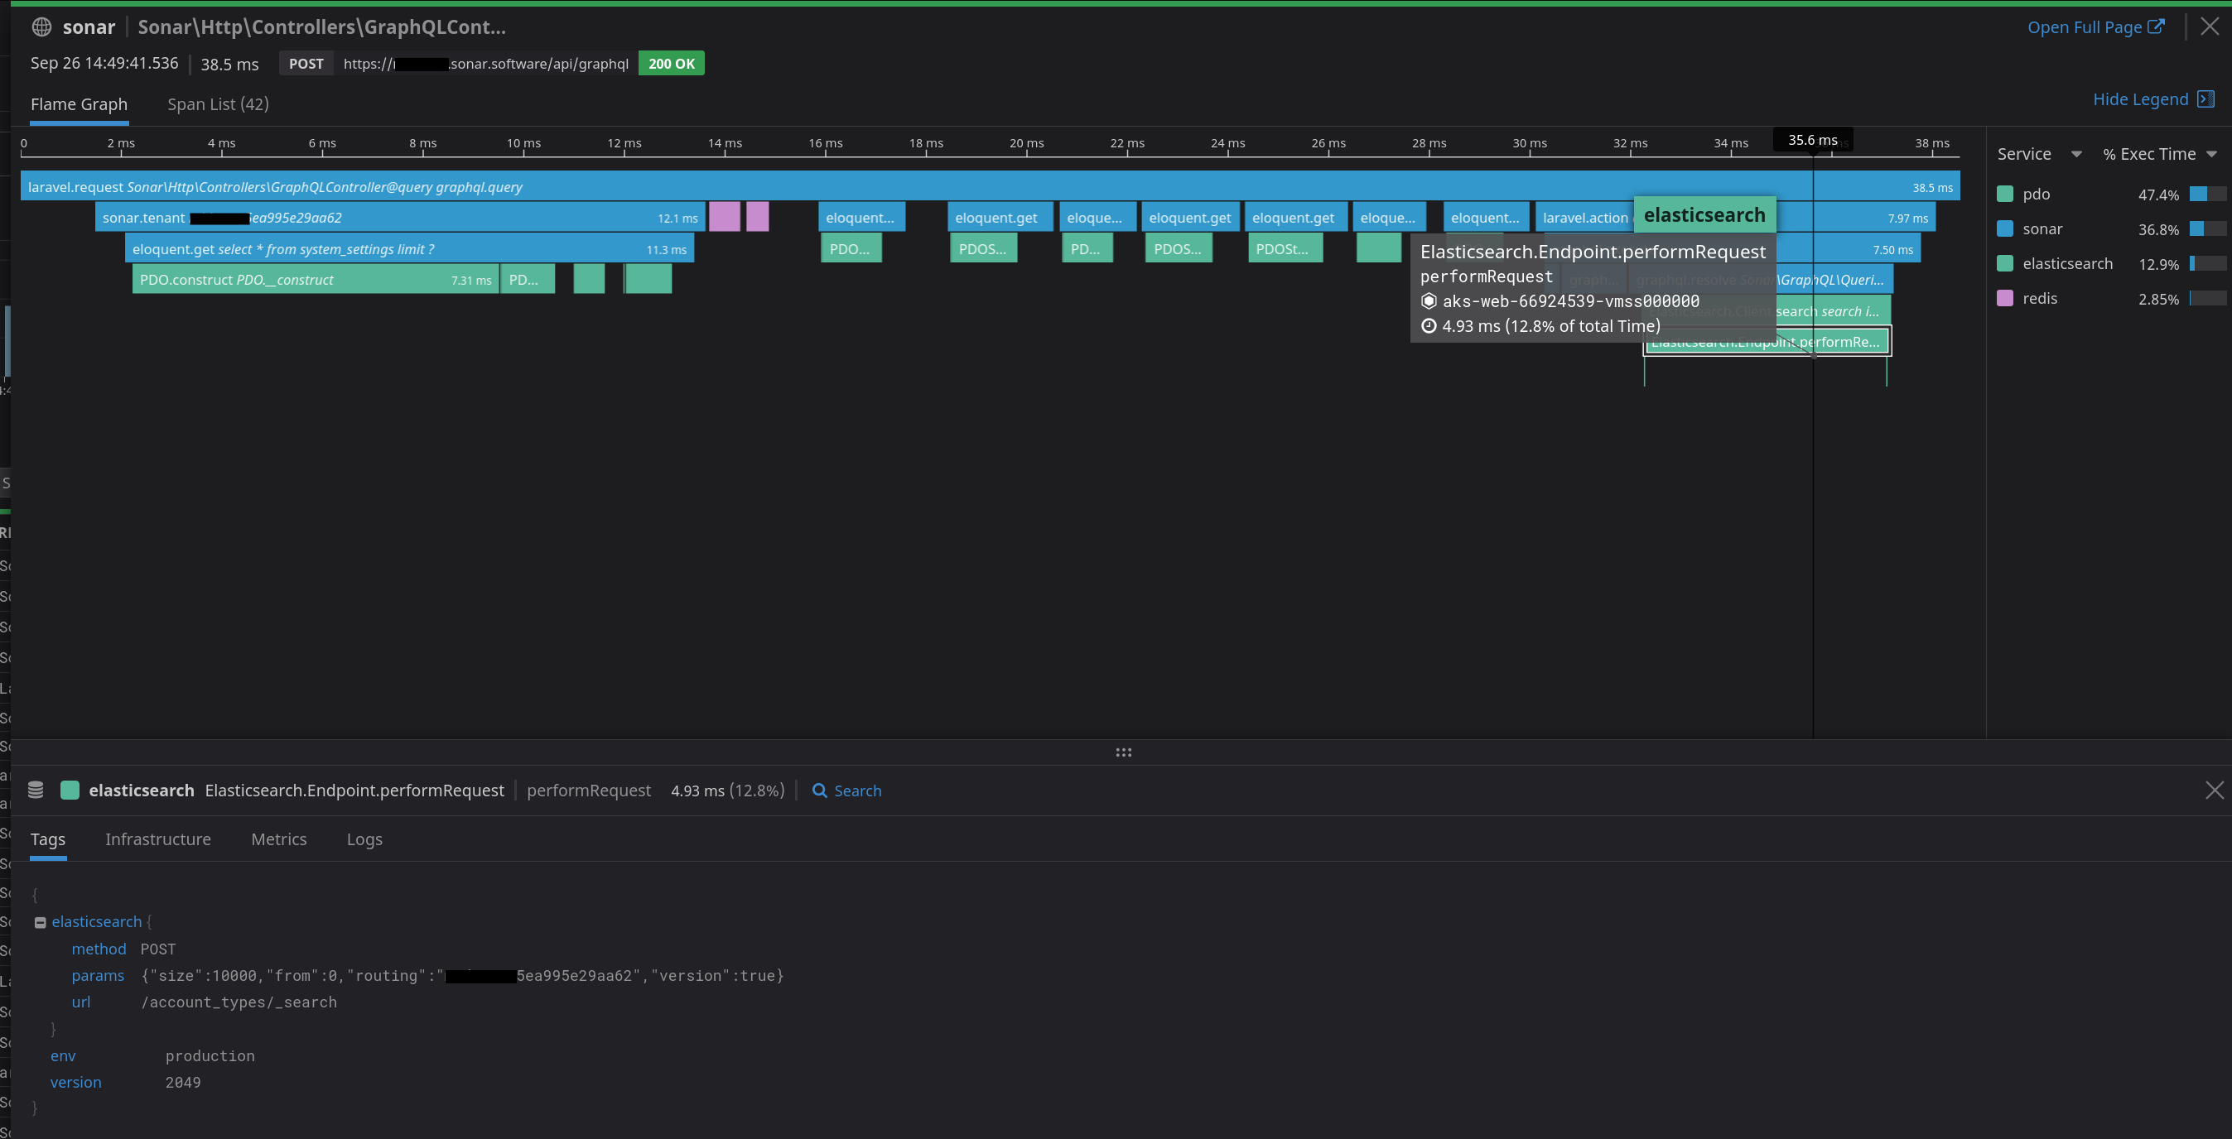Click the params tag key
Image resolution: width=2232 pixels, height=1139 pixels.
[x=97, y=976]
